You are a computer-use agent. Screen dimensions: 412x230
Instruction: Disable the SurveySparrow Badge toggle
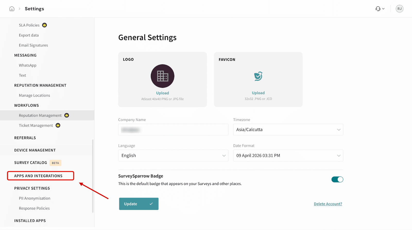pos(337,179)
